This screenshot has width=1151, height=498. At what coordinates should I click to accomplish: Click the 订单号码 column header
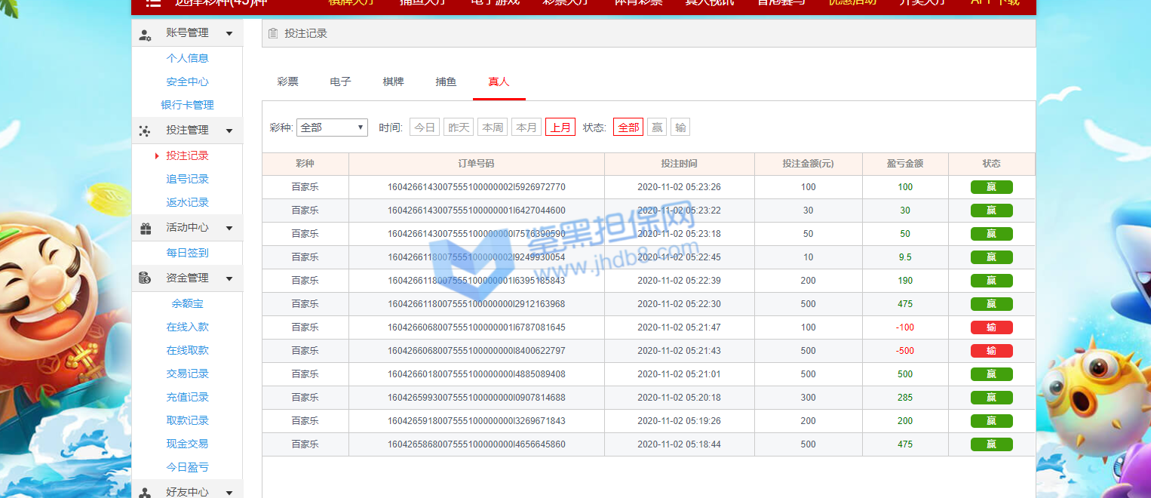476,164
